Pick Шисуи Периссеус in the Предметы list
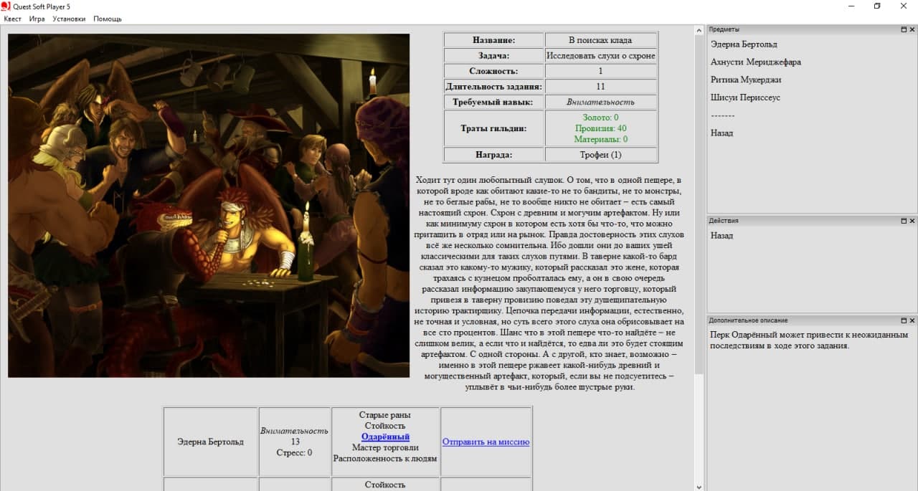This screenshot has height=491, width=918. pyautogui.click(x=745, y=97)
